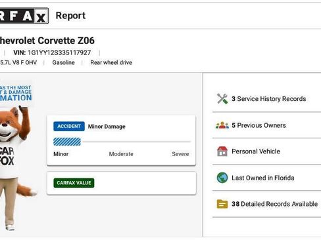This screenshot has height=240, width=321.
Task: Click the Gasoline fuel type text
Action: click(63, 62)
